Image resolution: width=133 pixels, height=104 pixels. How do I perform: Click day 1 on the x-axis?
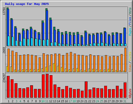9,101
